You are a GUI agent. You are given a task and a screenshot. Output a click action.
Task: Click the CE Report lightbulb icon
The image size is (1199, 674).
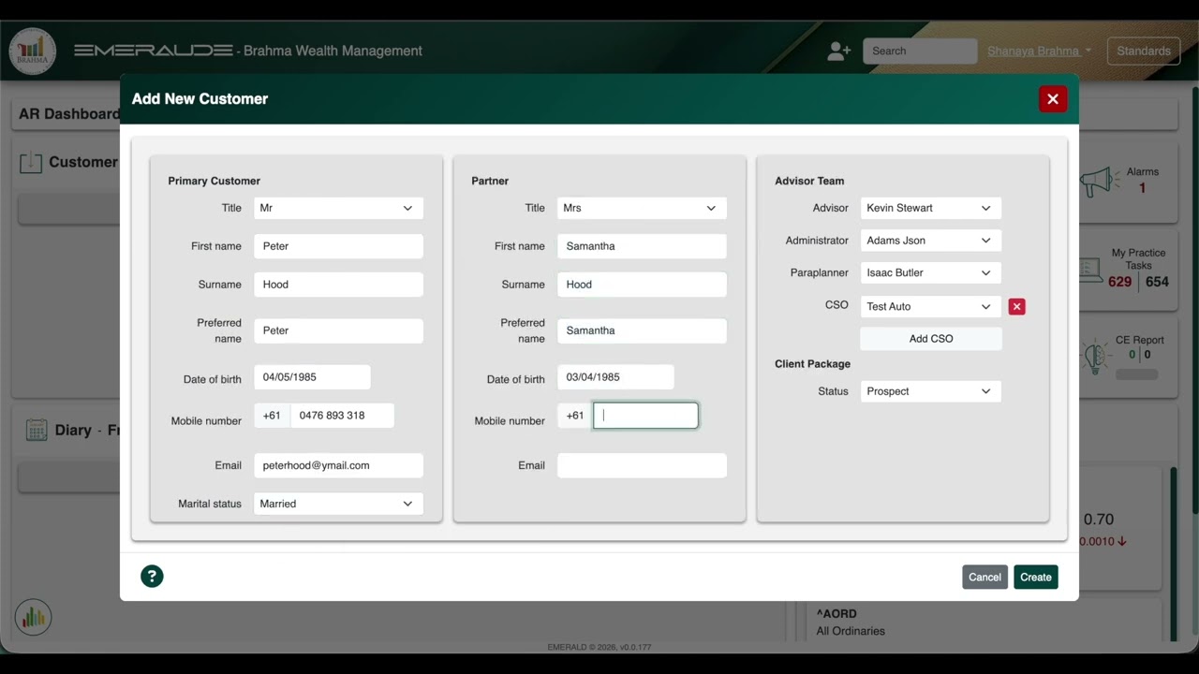[1095, 357]
